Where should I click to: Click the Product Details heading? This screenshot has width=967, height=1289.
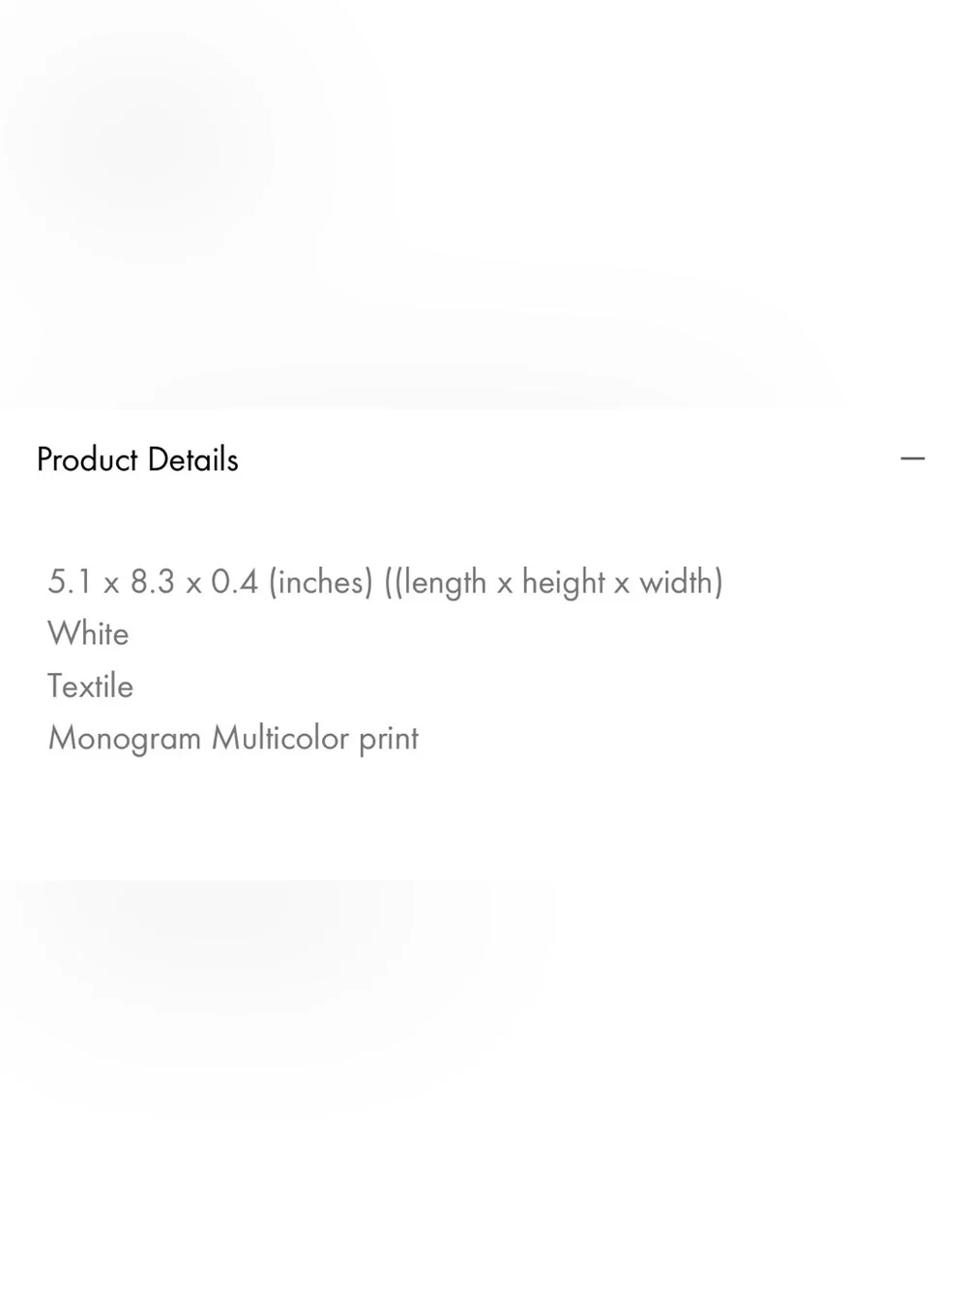[137, 459]
